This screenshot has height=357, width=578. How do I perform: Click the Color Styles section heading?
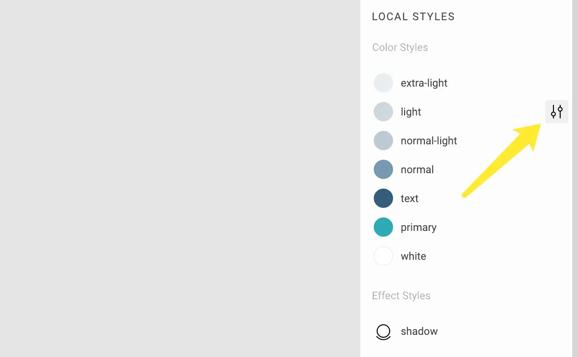[x=400, y=48]
